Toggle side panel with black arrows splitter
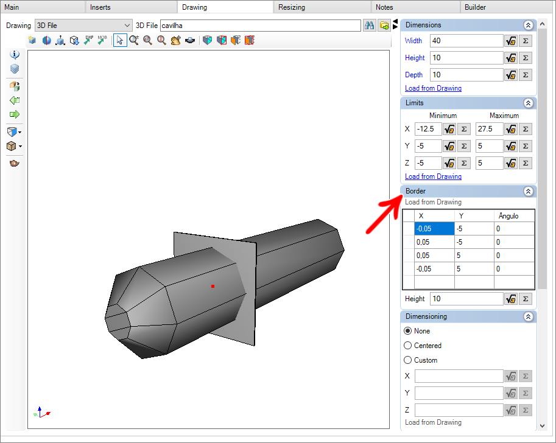The height and width of the screenshot is (443, 556). pyautogui.click(x=395, y=24)
